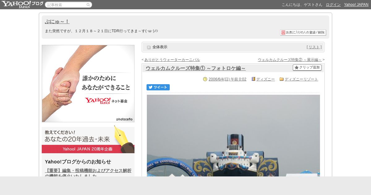Click the blog description about TDR
Viewport: 371px width, 195px height.
(101, 31)
